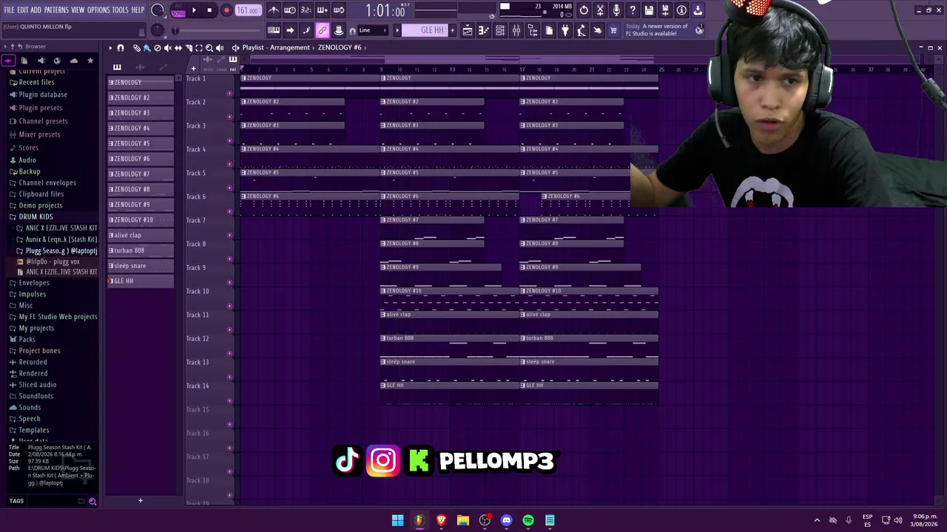Select the Zoom tool in Playlist
Viewport: 947px width, 532px height.
pyautogui.click(x=209, y=48)
